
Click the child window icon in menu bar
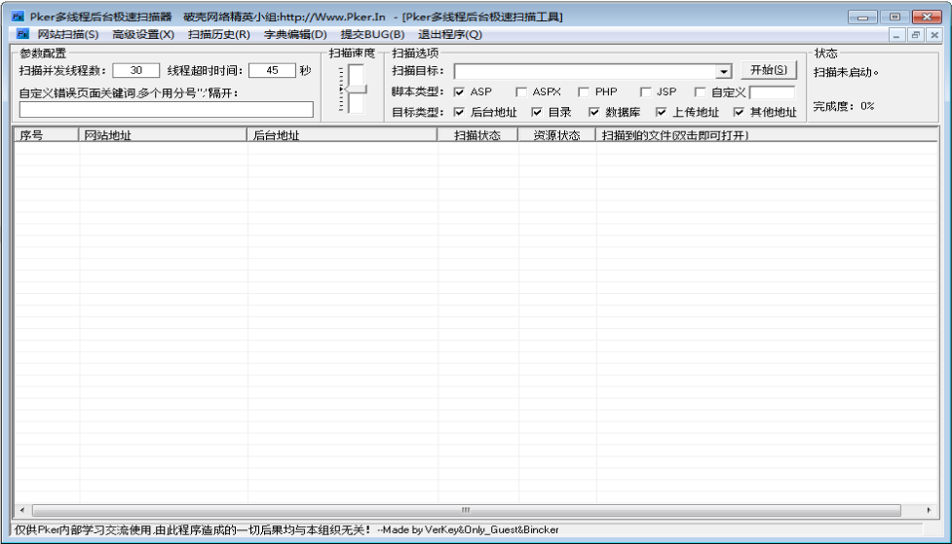pyautogui.click(x=22, y=34)
